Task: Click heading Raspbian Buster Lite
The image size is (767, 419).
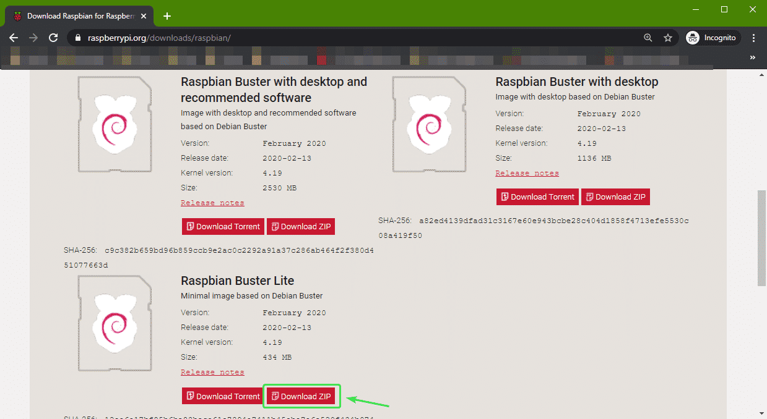Action: pos(238,281)
